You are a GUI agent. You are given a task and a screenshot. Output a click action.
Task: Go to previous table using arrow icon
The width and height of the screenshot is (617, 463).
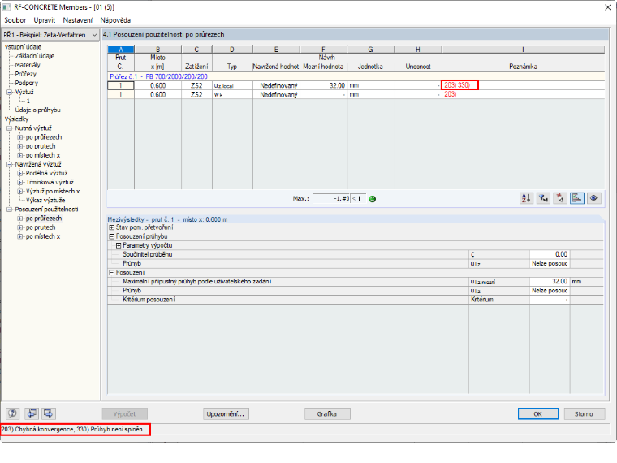point(32,413)
